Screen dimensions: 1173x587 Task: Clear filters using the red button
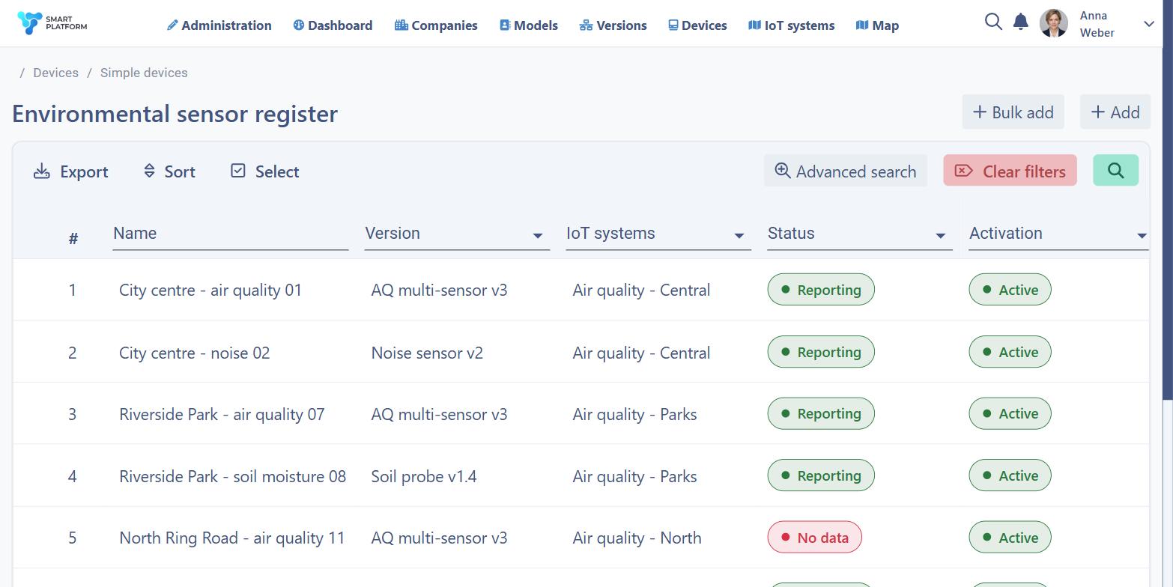[1010, 171]
